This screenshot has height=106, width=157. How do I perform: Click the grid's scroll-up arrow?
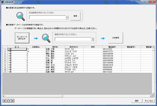pos(153,47)
